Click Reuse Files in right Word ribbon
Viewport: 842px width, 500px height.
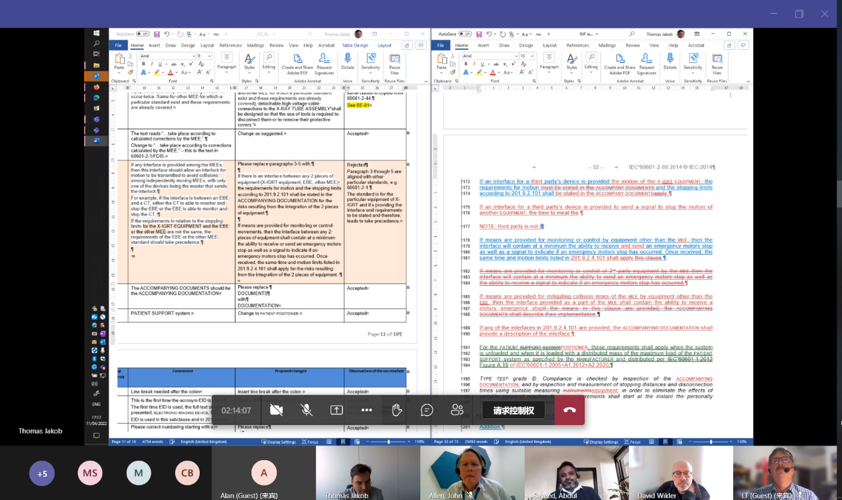point(717,64)
